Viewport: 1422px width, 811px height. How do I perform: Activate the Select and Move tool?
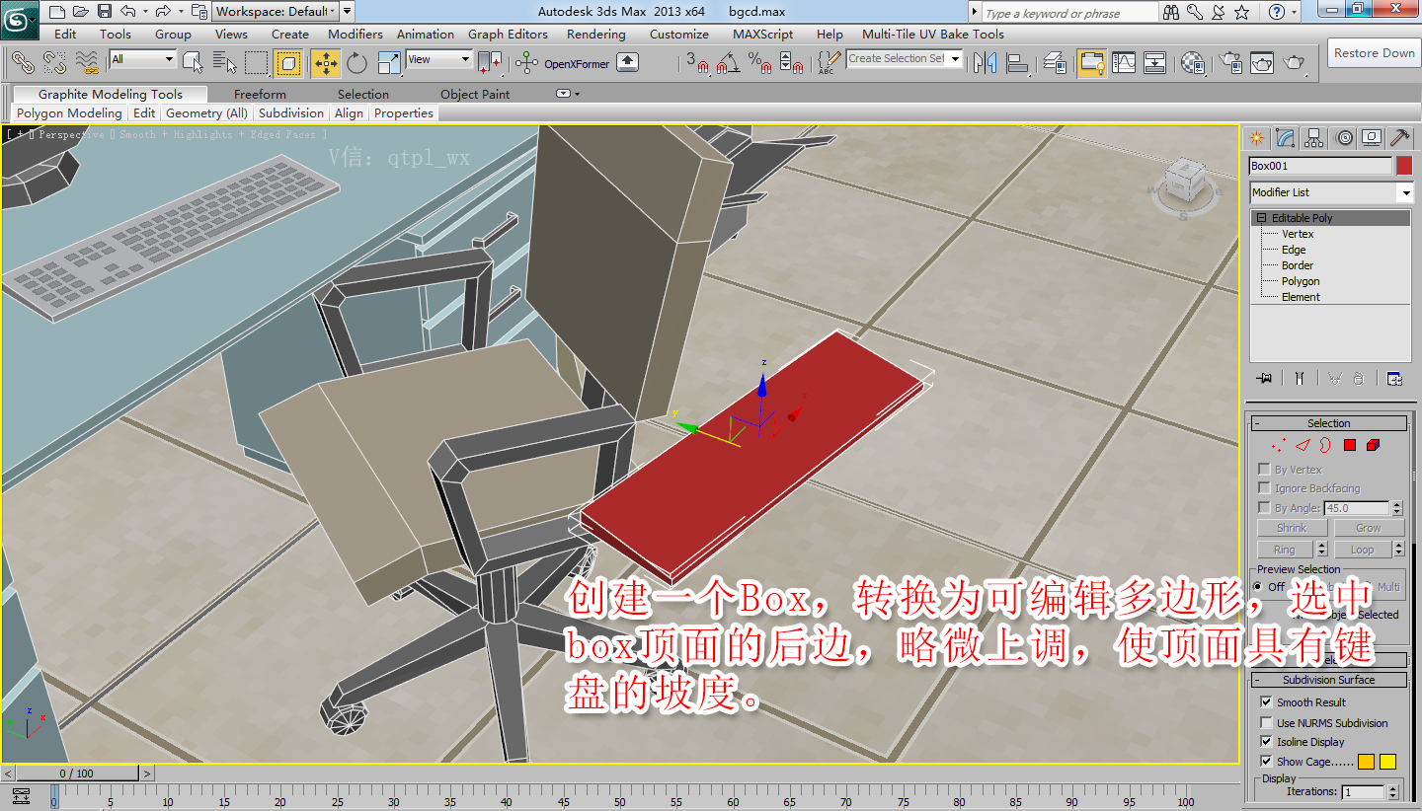coord(324,62)
